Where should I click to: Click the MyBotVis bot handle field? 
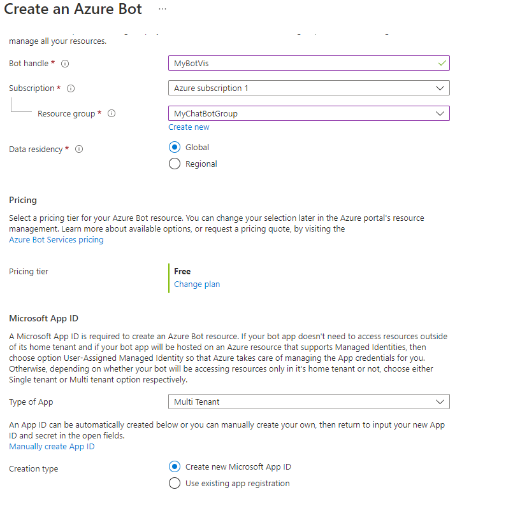tap(309, 63)
